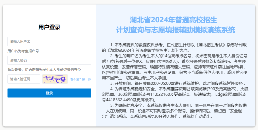Click the '湖北省2024年普通高校招生' title line

173,20
